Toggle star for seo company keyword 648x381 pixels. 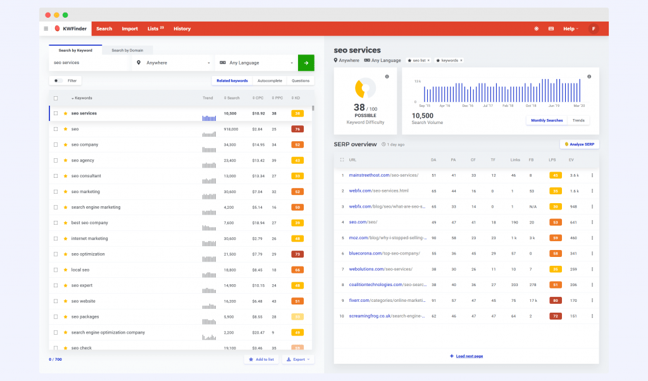(x=65, y=145)
